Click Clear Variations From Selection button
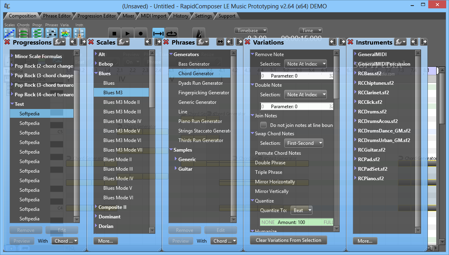 [x=289, y=240]
